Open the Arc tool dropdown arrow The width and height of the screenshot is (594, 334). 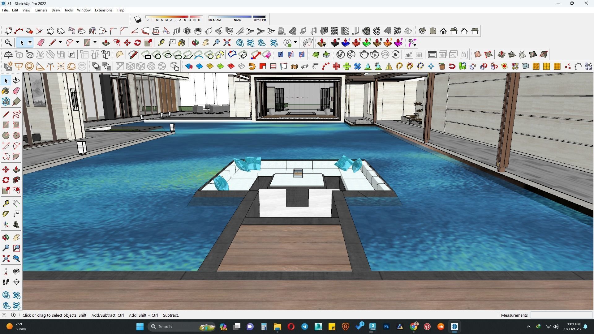click(x=78, y=42)
